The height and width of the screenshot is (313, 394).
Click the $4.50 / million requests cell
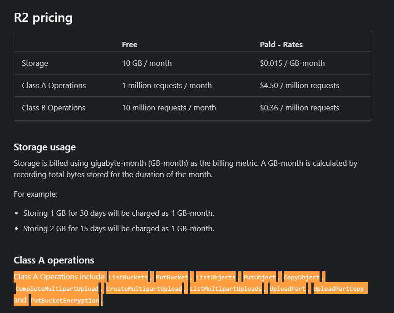point(299,85)
